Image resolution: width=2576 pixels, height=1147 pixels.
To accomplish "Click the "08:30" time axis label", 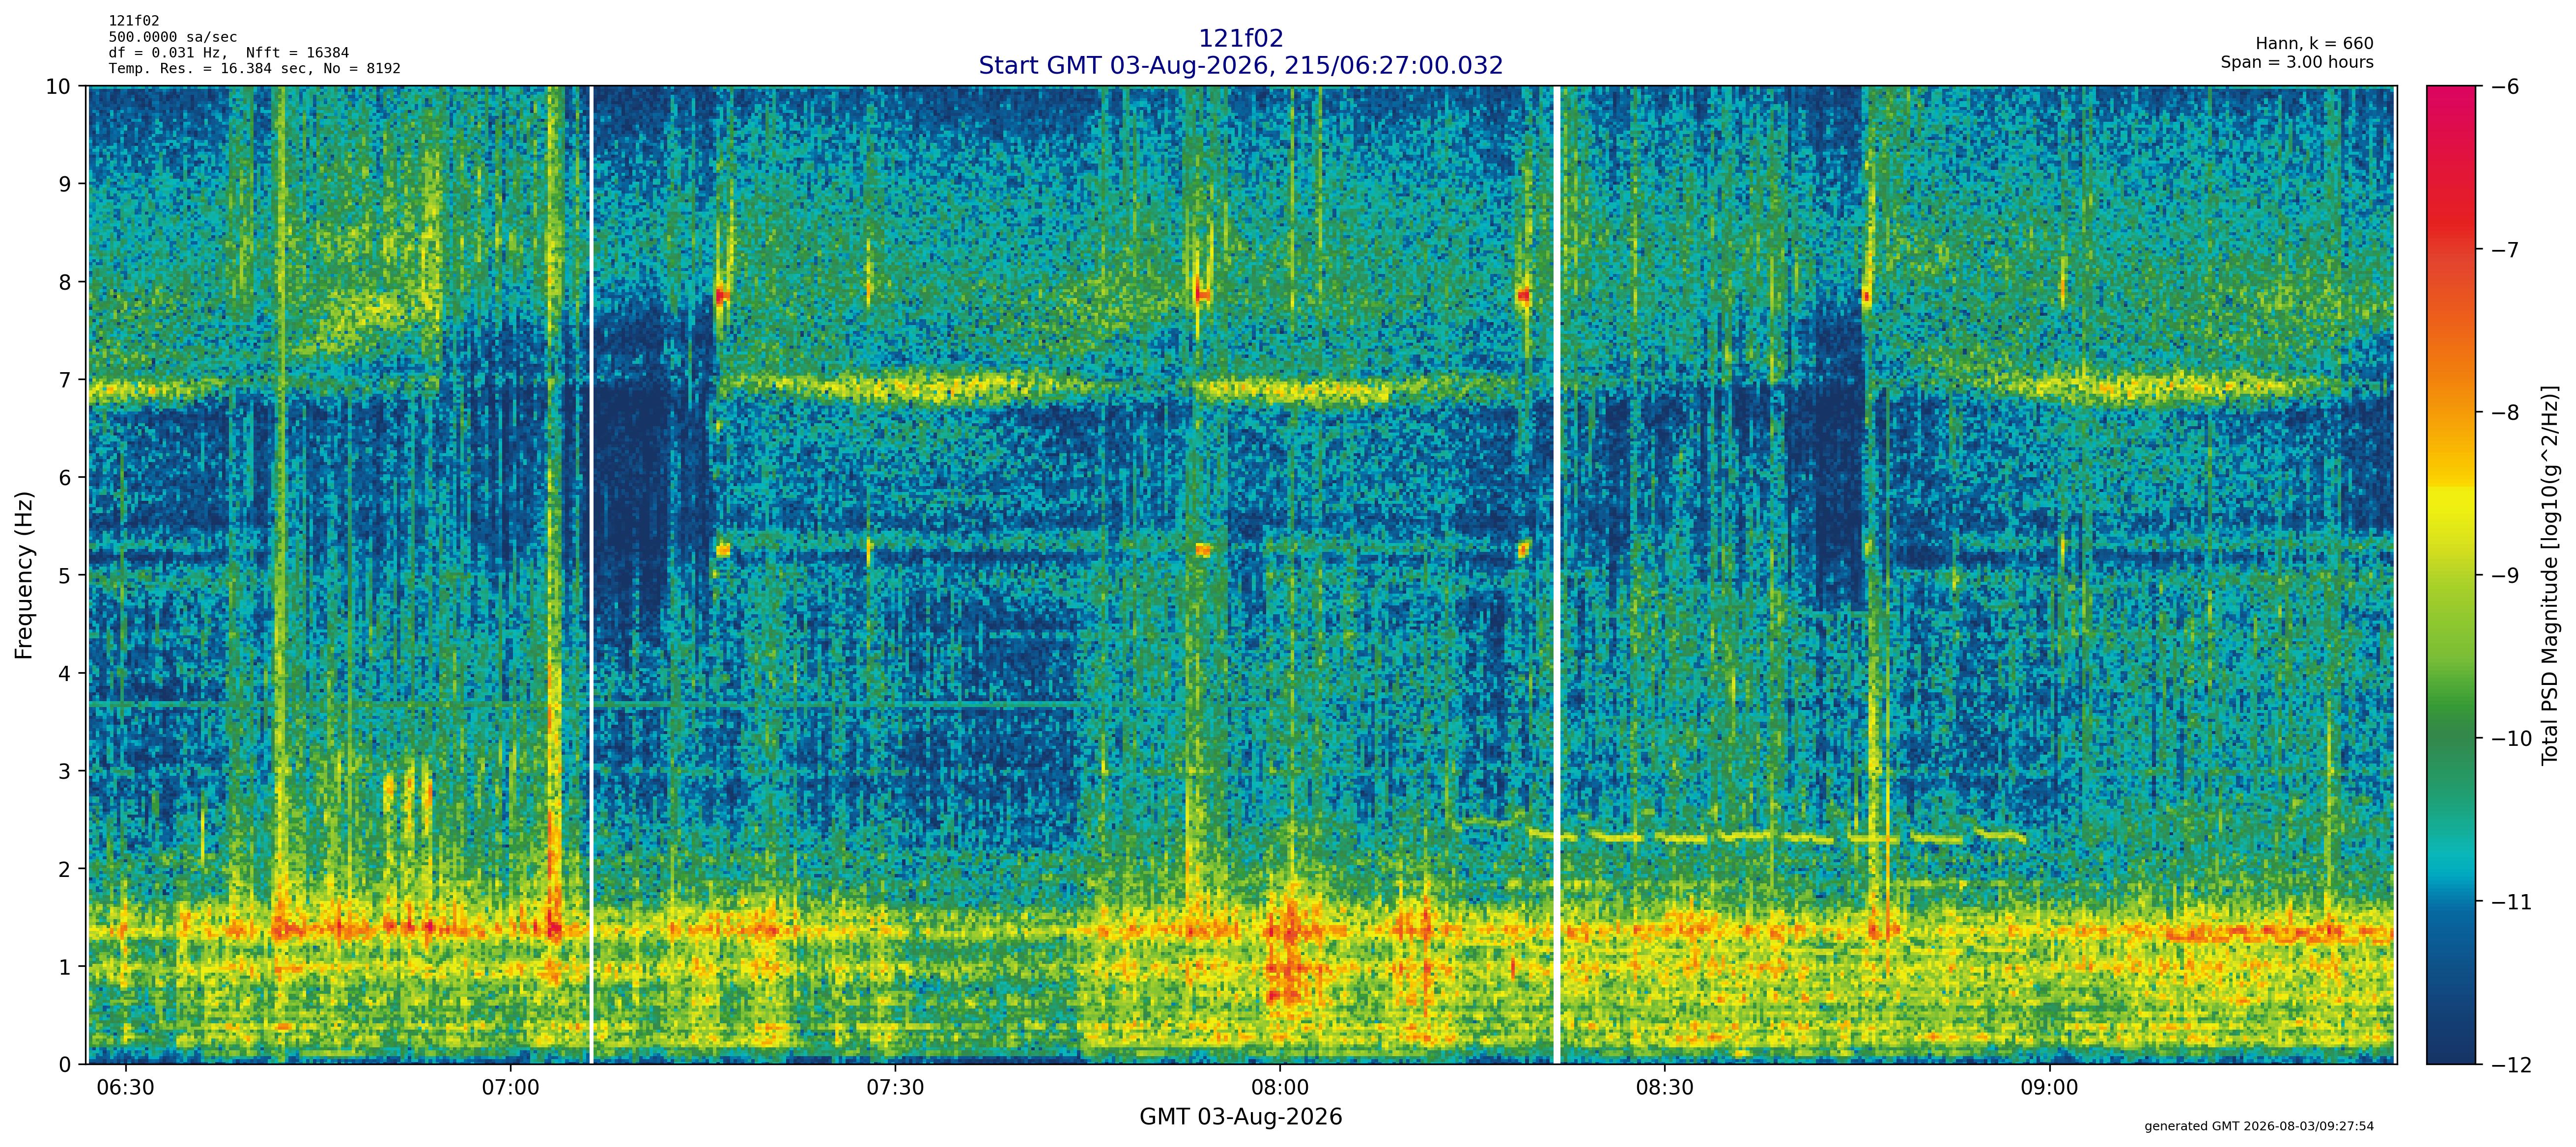I will [1665, 1088].
